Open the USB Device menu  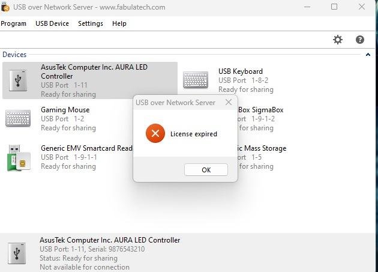[52, 23]
